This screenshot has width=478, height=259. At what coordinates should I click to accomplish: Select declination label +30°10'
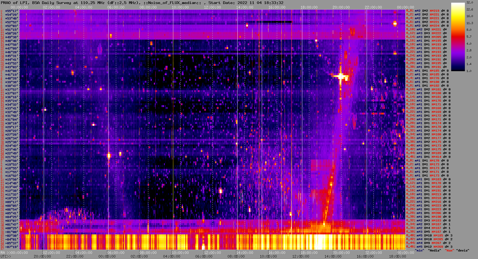(x=11, y=123)
